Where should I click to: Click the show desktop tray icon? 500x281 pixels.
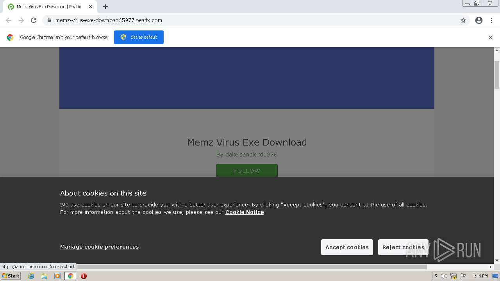495,276
